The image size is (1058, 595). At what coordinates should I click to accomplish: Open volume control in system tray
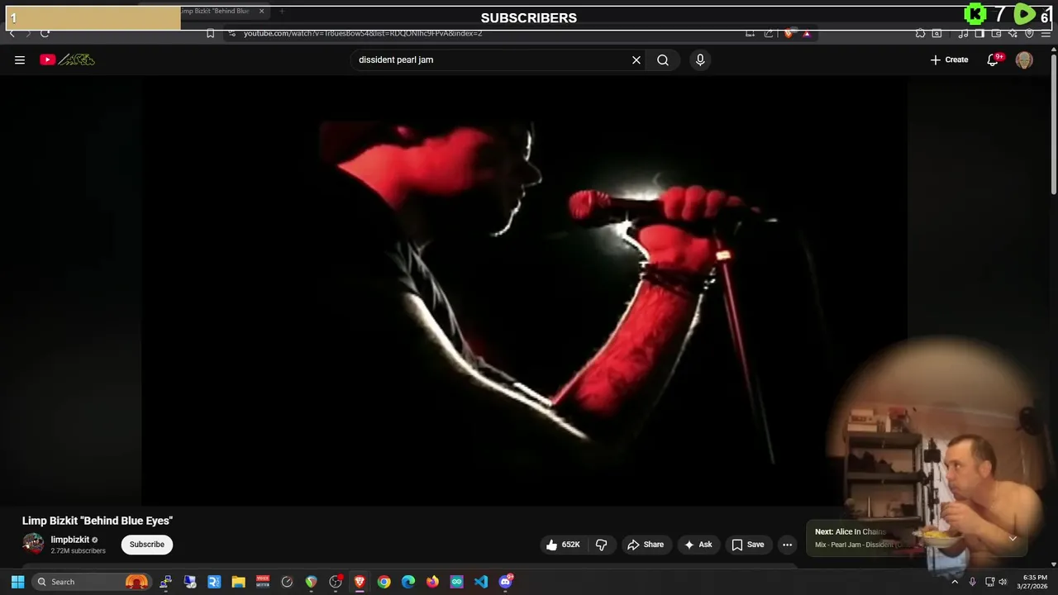click(1003, 582)
